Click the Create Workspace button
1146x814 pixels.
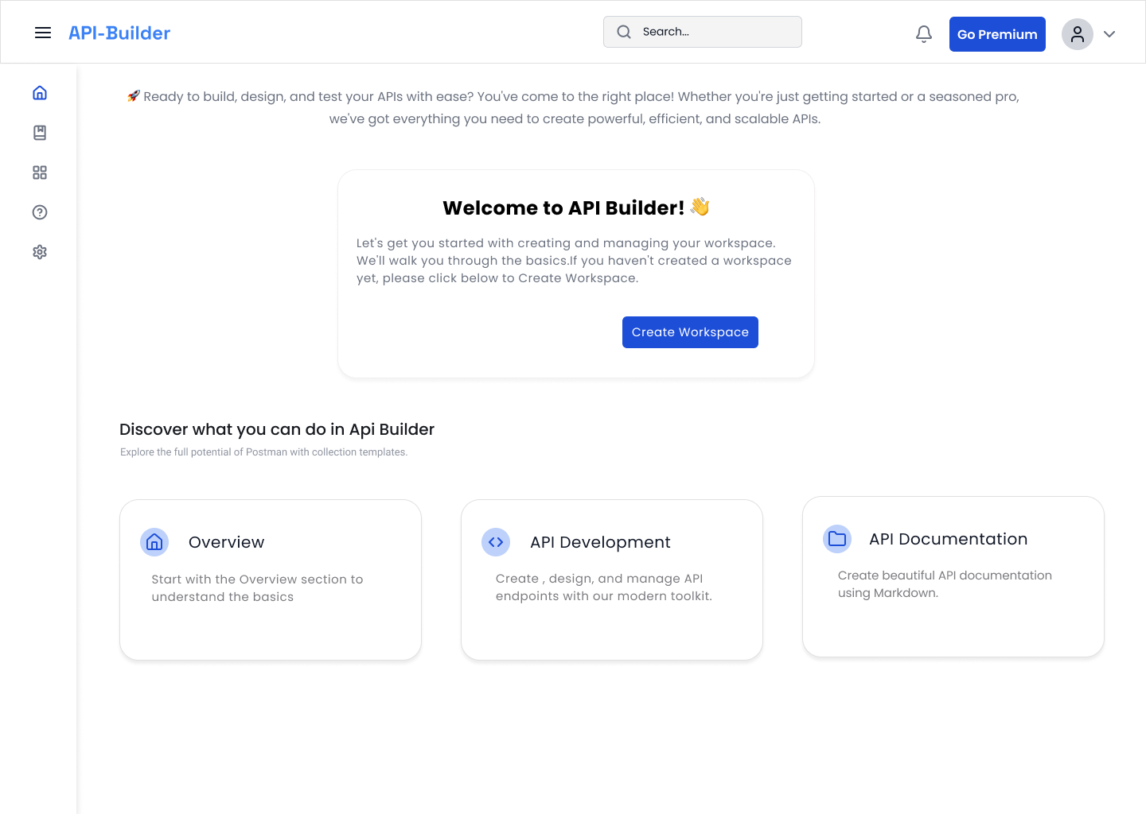[690, 332]
